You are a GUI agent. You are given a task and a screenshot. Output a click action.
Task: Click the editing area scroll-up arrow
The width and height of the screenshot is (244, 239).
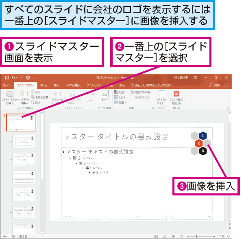[x=230, y=112]
